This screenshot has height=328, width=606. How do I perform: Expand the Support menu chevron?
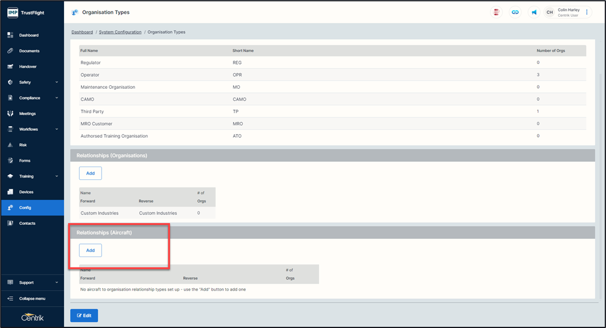pos(57,282)
